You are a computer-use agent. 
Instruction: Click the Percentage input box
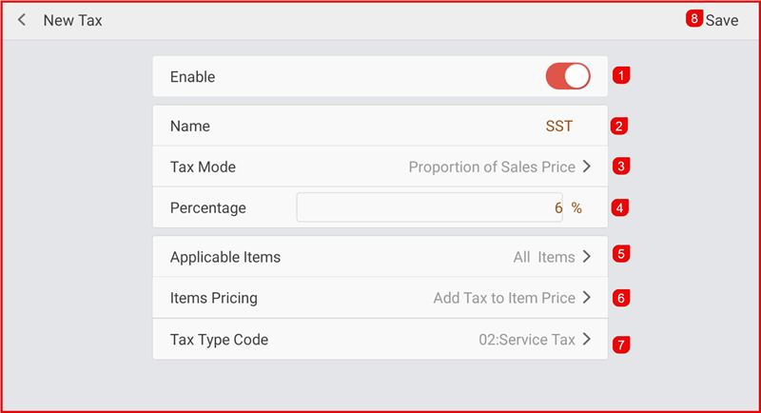coord(429,207)
